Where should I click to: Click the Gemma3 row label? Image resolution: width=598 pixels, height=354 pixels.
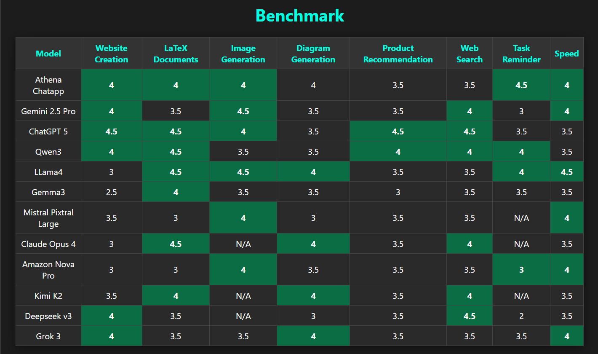48,192
